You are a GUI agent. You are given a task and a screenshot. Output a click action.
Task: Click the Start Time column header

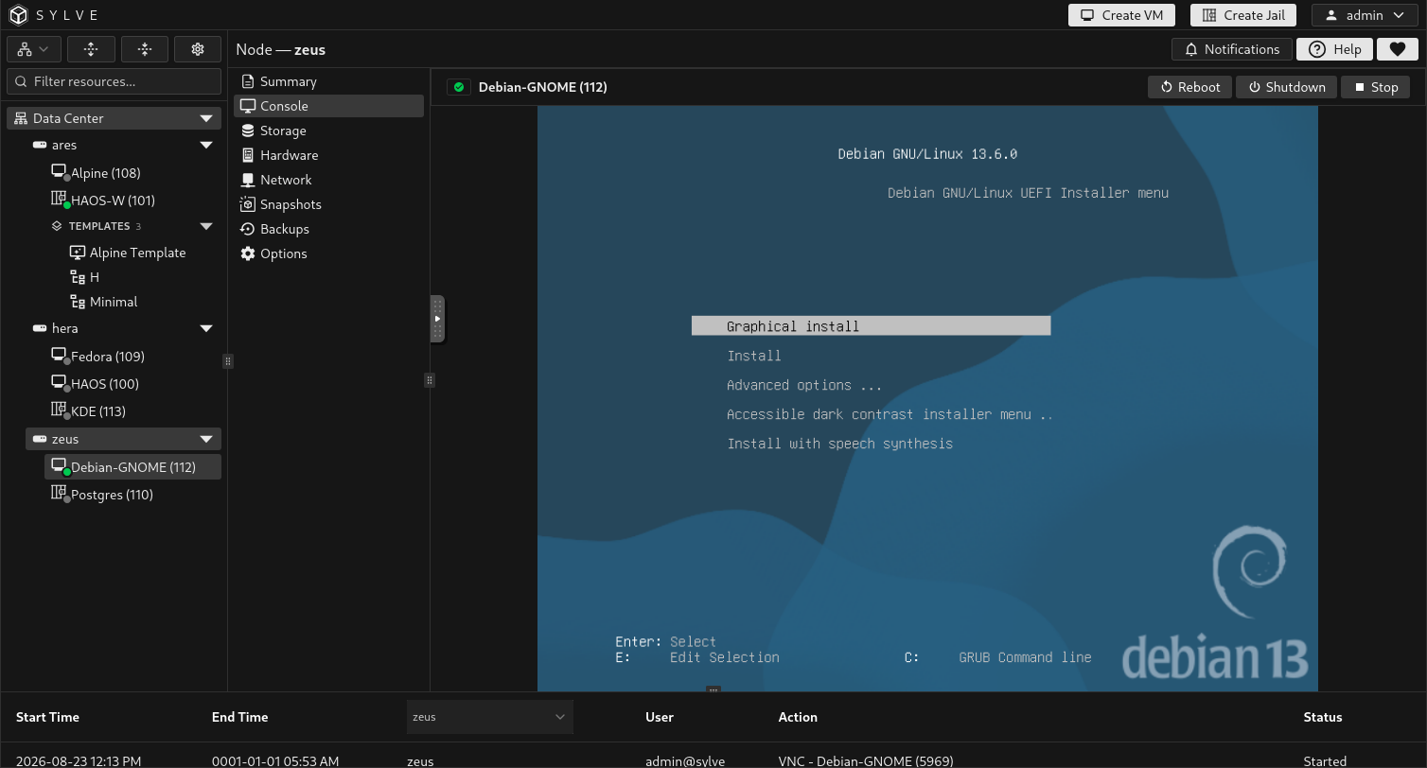pyautogui.click(x=47, y=717)
